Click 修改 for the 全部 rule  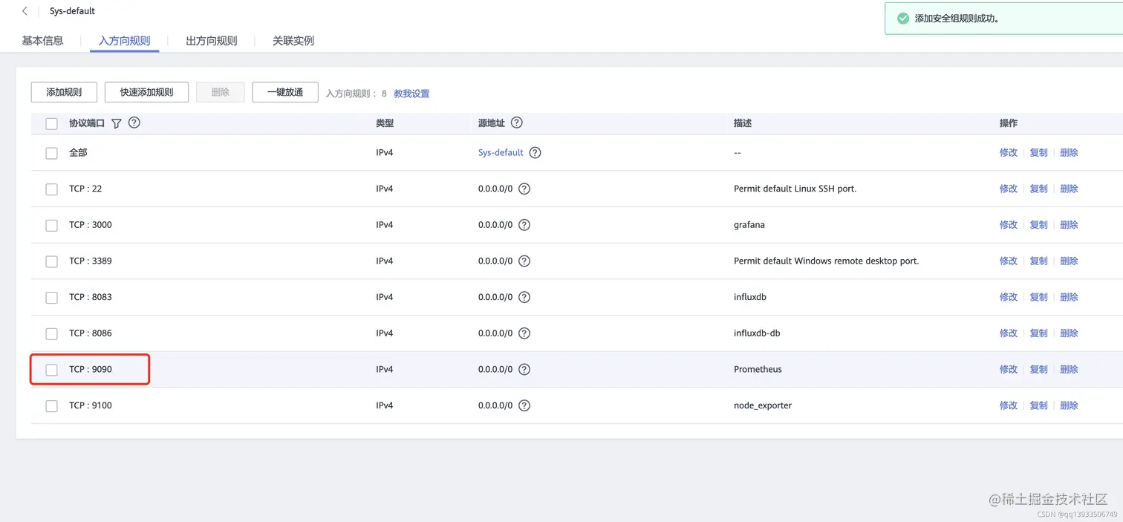[1008, 152]
